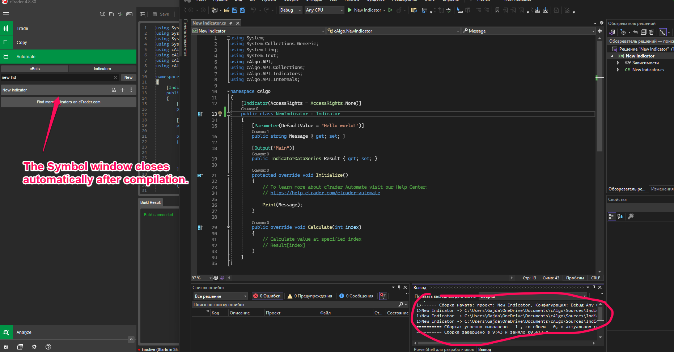Switch to the PowerShell для разработчиков tab

[x=444, y=349]
